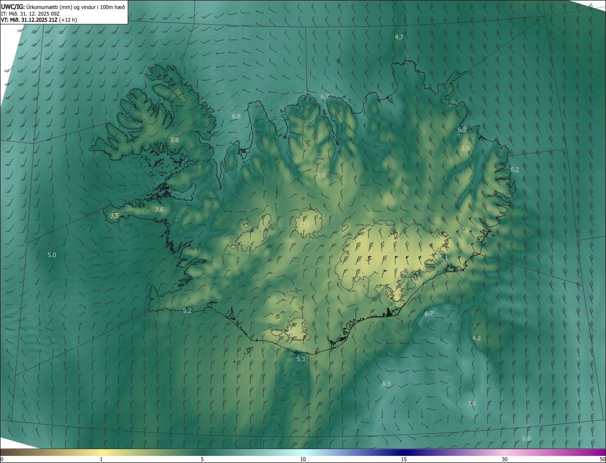Click the '10' tick on the color scale
Viewport: 606px width, 463px height.
[303, 459]
